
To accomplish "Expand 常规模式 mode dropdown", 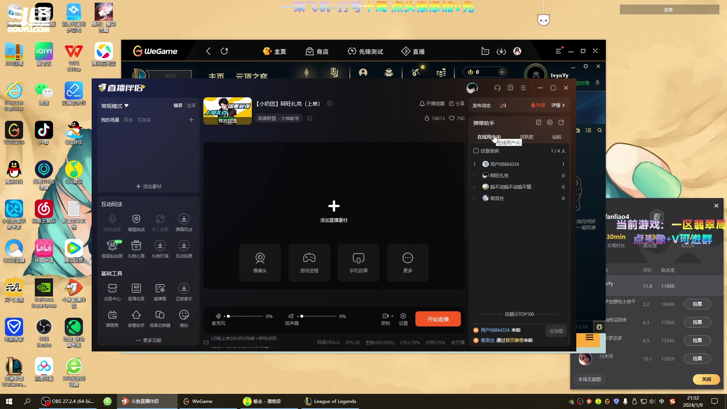I will [115, 106].
